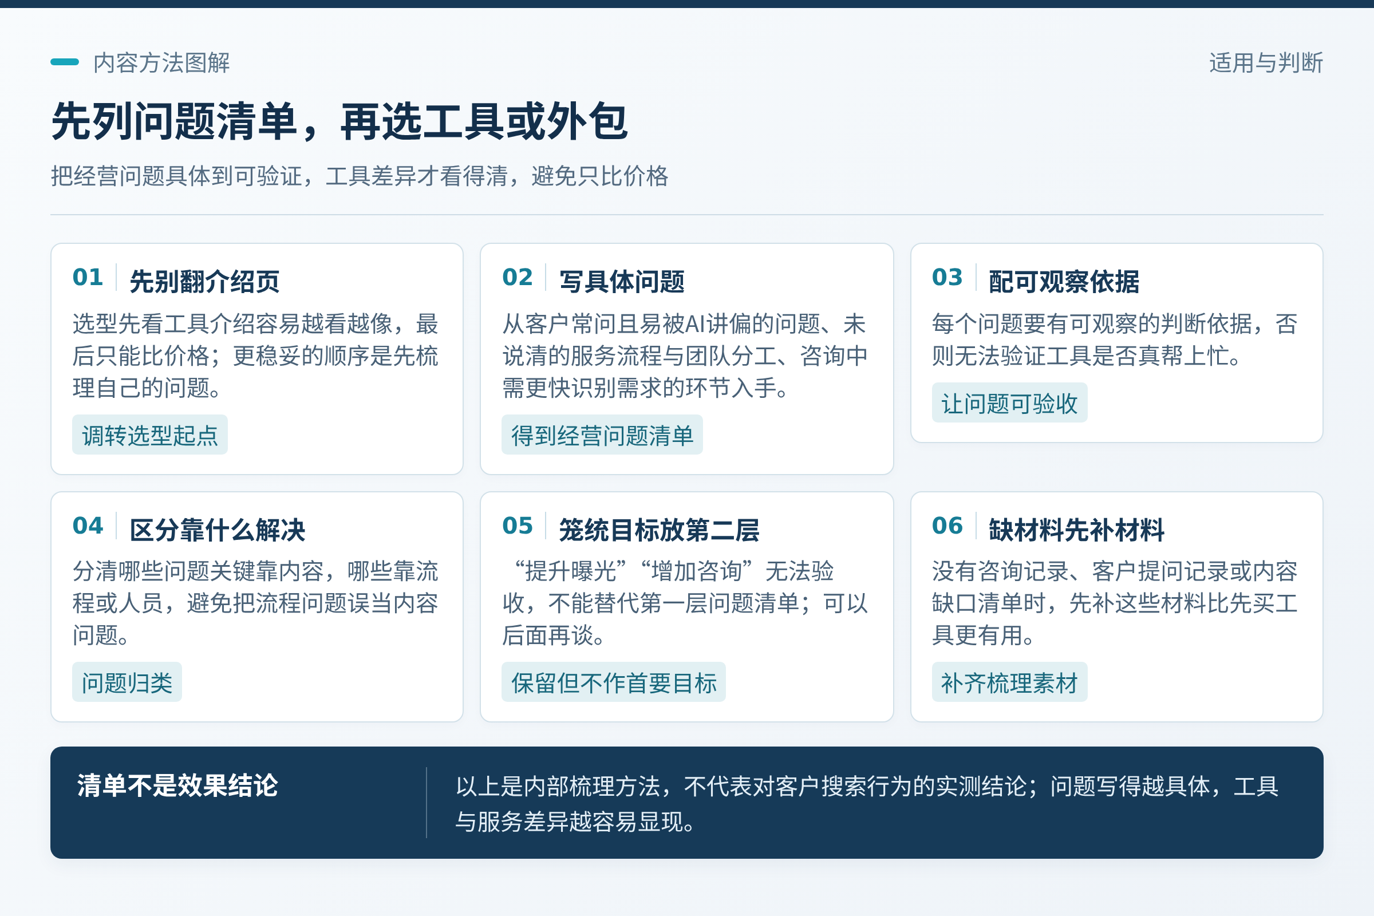1374x916 pixels.
Task: Click the card heading '笼统目标放第二层'
Action: click(659, 530)
